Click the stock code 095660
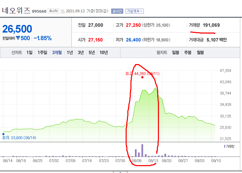This screenshot has height=173, width=242. tap(39, 11)
